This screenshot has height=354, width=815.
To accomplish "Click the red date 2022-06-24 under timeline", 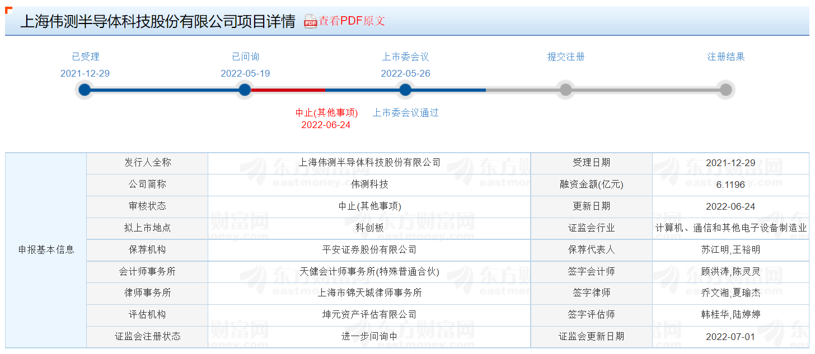I will [x=326, y=125].
